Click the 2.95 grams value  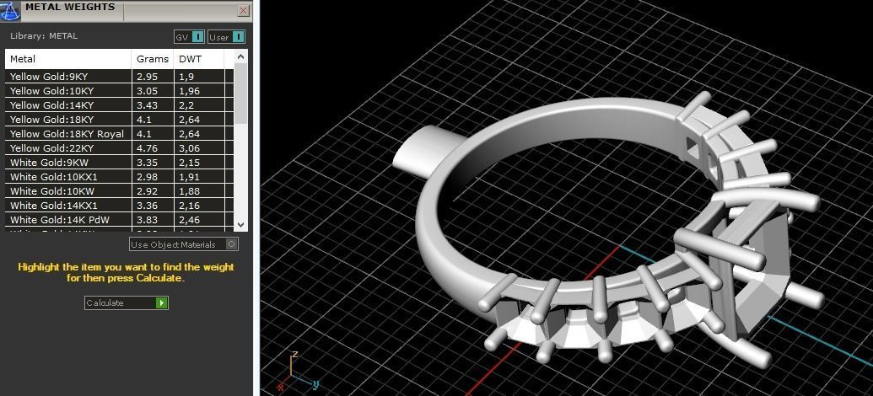pos(146,77)
